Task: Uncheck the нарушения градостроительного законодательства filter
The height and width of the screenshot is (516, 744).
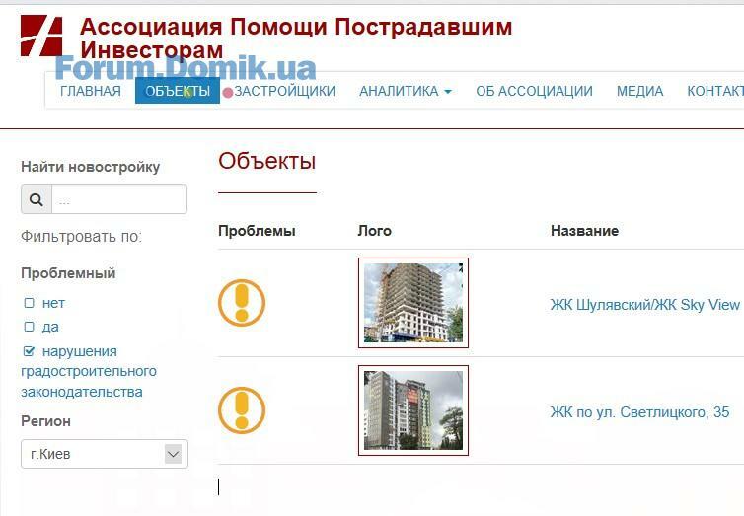Action: (30, 351)
